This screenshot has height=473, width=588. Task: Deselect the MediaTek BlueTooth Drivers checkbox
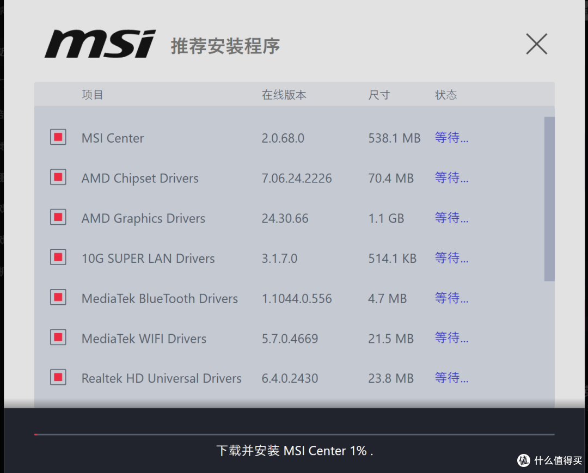[58, 298]
